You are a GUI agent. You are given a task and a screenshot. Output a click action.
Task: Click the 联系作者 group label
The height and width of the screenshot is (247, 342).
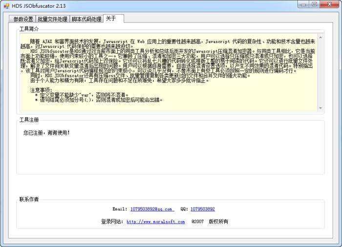click(29, 199)
